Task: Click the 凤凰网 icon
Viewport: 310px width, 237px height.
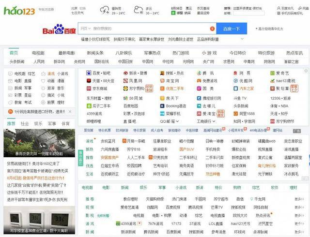Action: (125, 81)
